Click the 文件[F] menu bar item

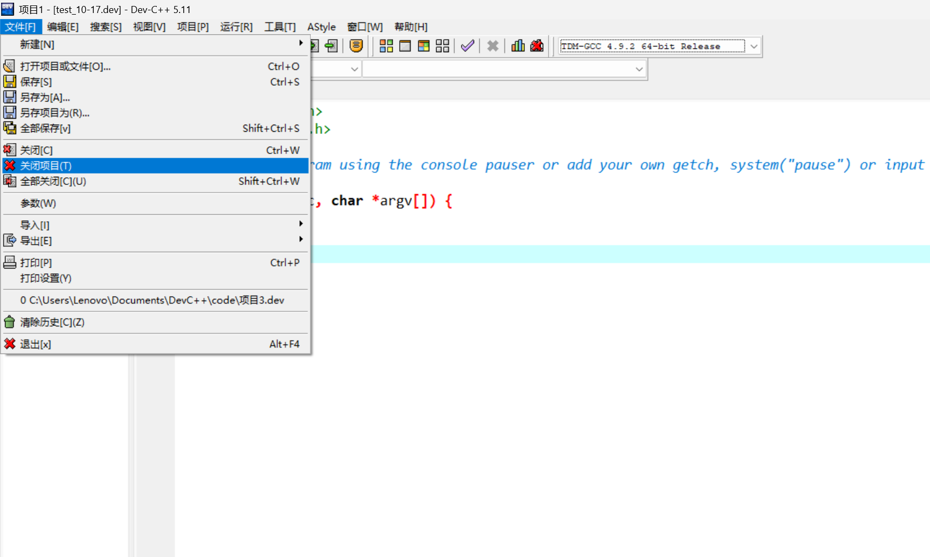(21, 27)
